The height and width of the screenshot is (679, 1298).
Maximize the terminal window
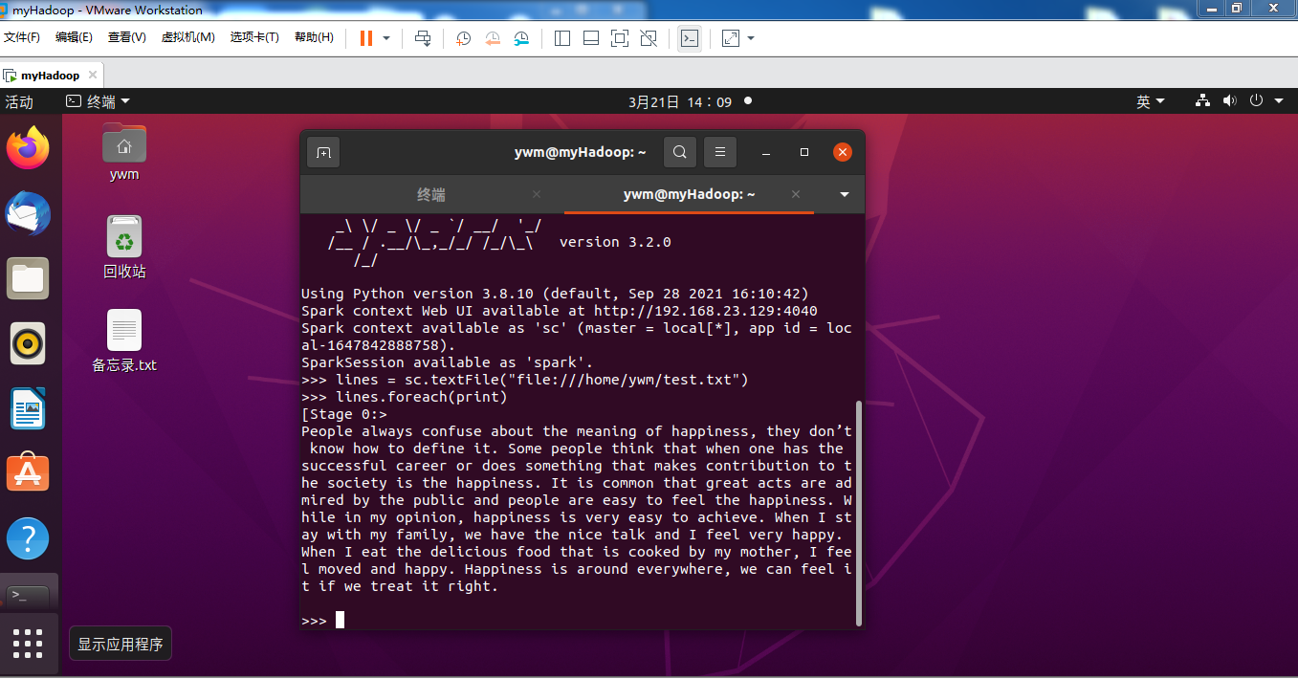pyautogui.click(x=804, y=152)
